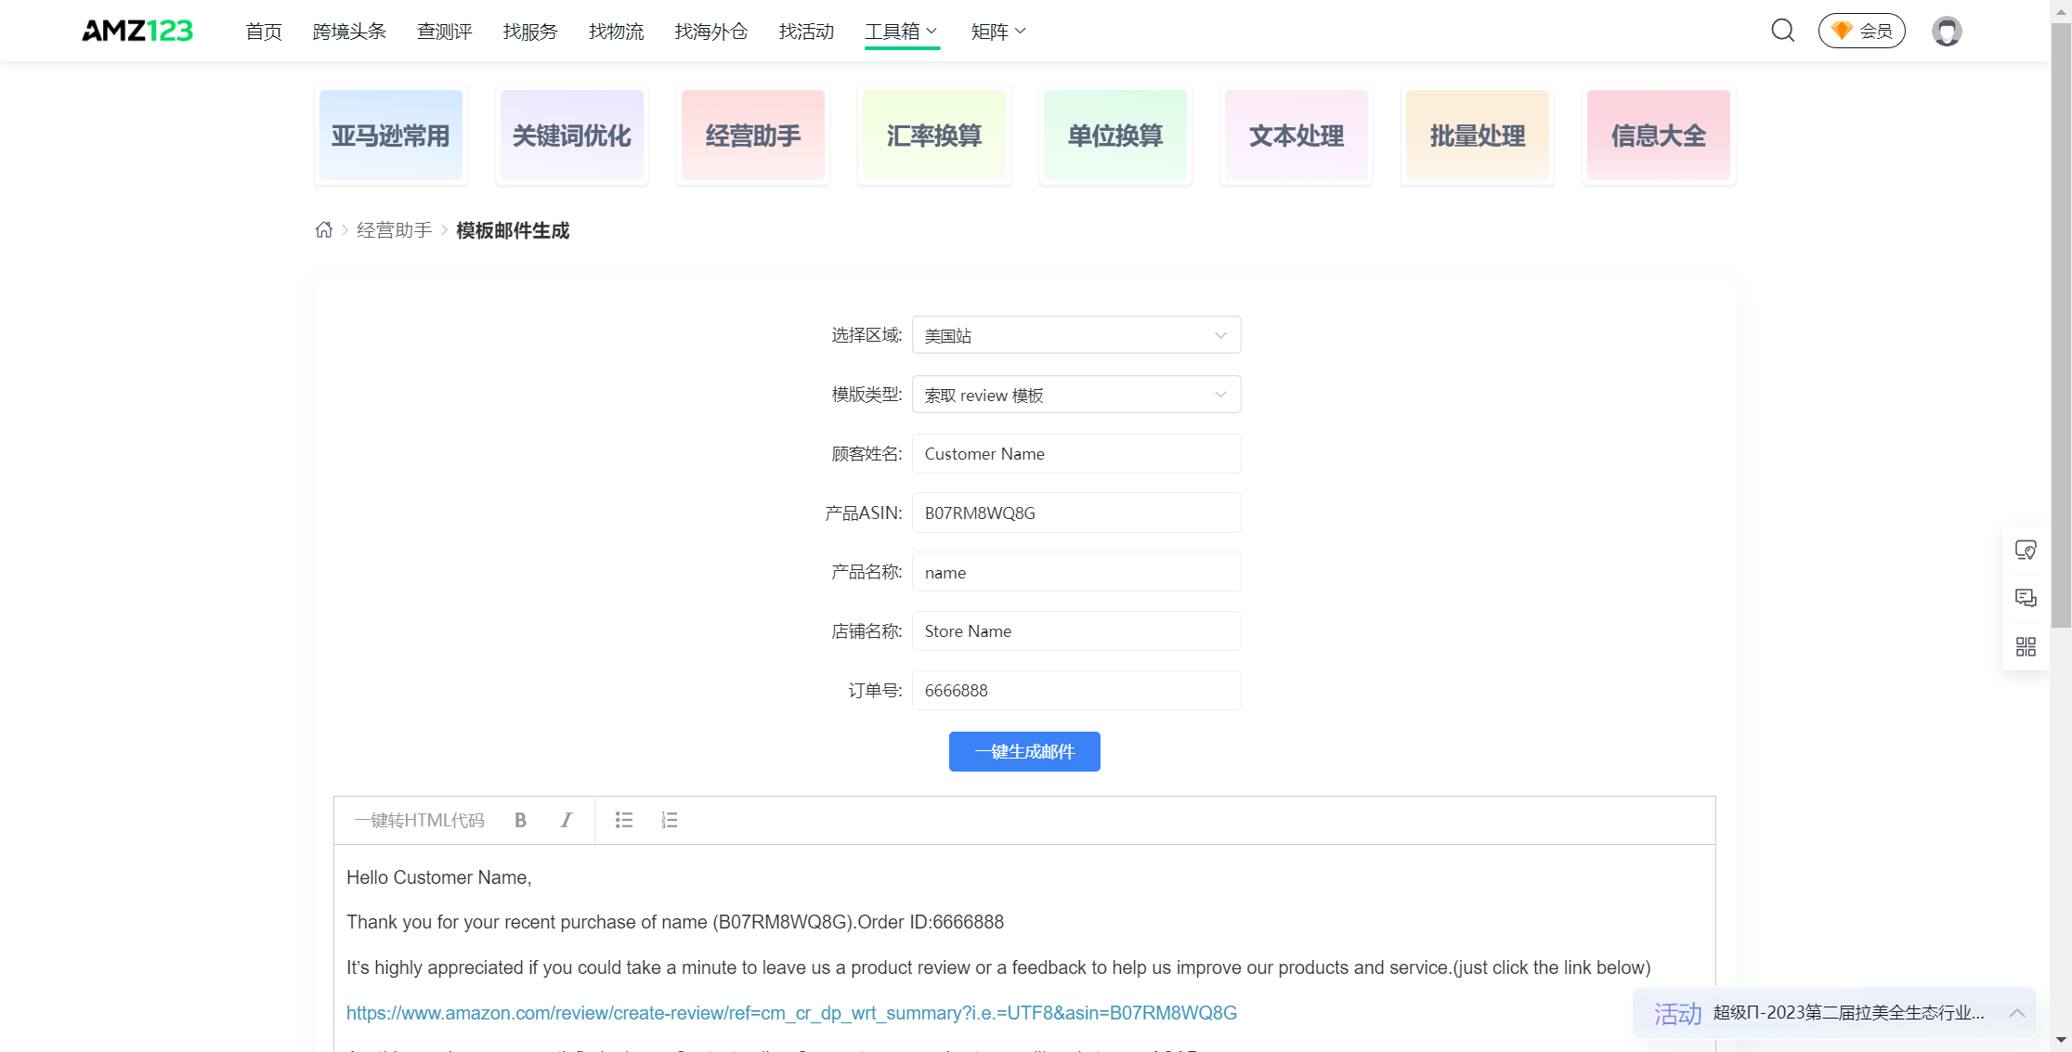Click the Bold formatting icon

[519, 820]
